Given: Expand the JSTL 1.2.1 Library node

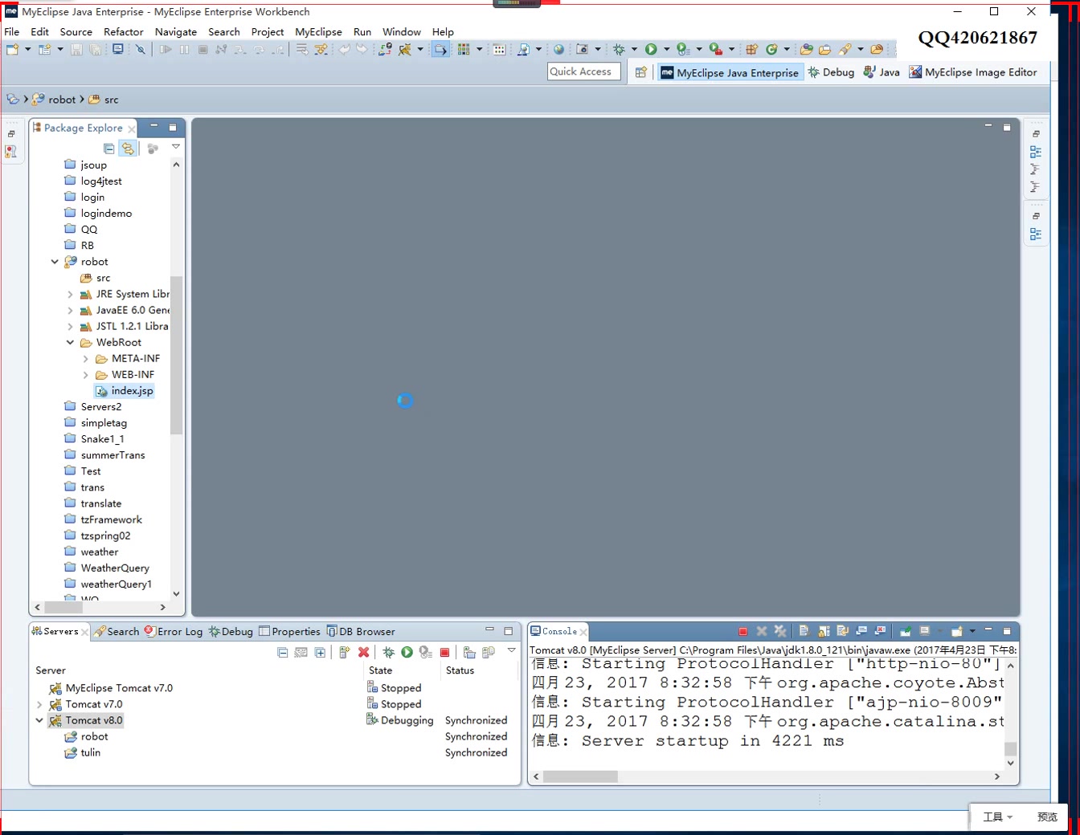Looking at the screenshot, I should tap(70, 327).
